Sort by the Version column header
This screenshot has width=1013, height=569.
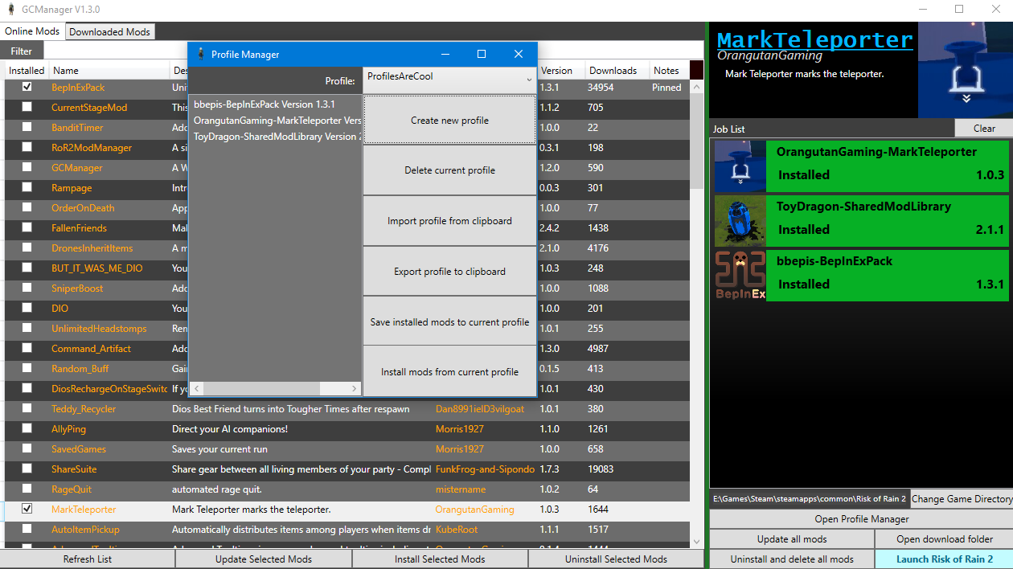(560, 71)
